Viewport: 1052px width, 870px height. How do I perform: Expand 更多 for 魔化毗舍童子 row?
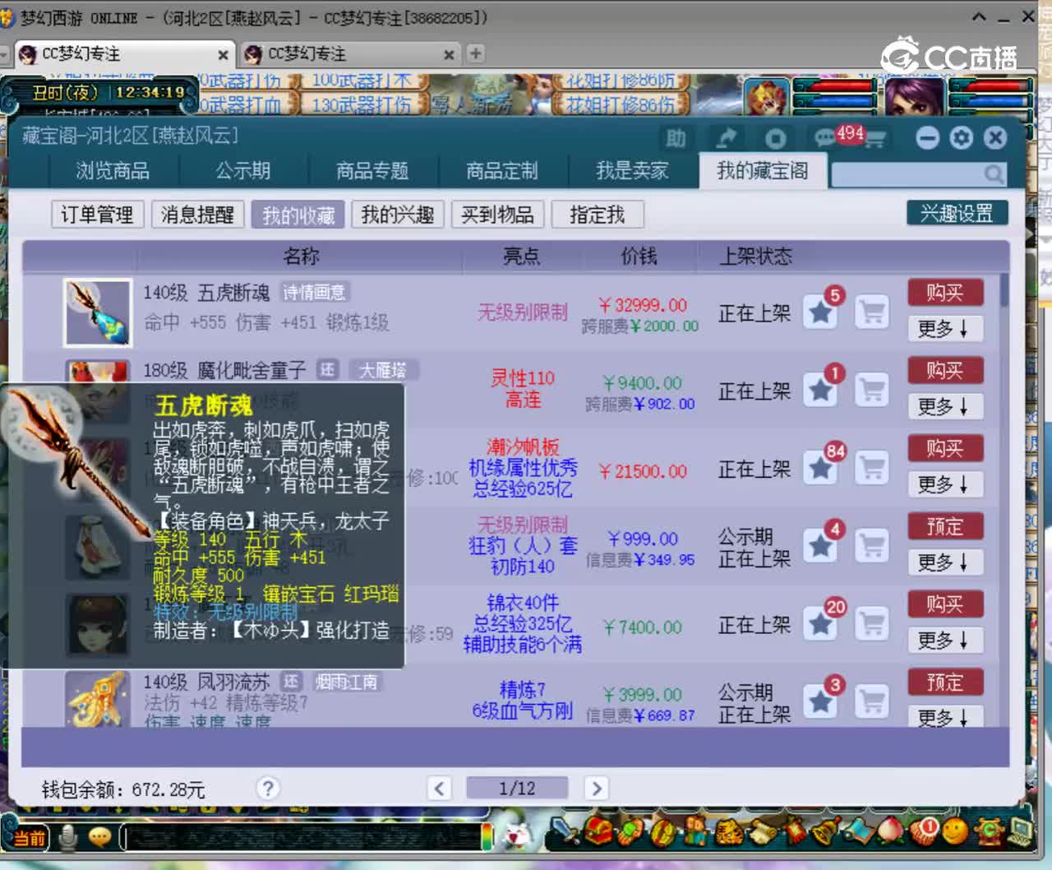[944, 406]
